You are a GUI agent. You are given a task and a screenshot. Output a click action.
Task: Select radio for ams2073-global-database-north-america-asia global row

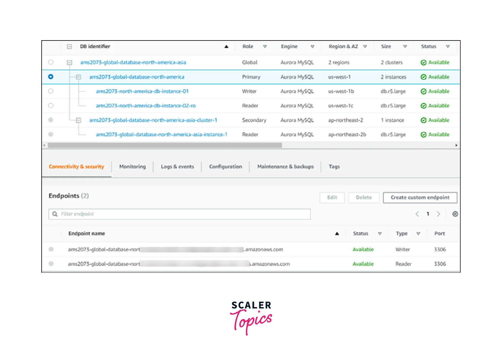(x=51, y=62)
